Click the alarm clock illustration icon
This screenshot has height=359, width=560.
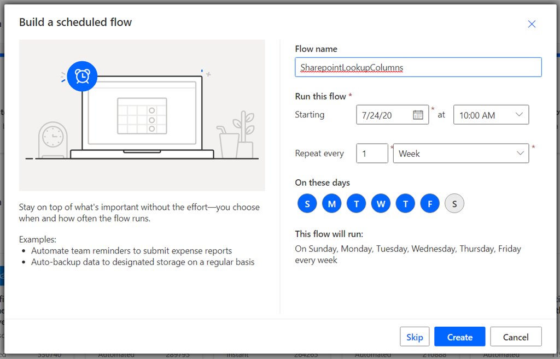tap(83, 76)
